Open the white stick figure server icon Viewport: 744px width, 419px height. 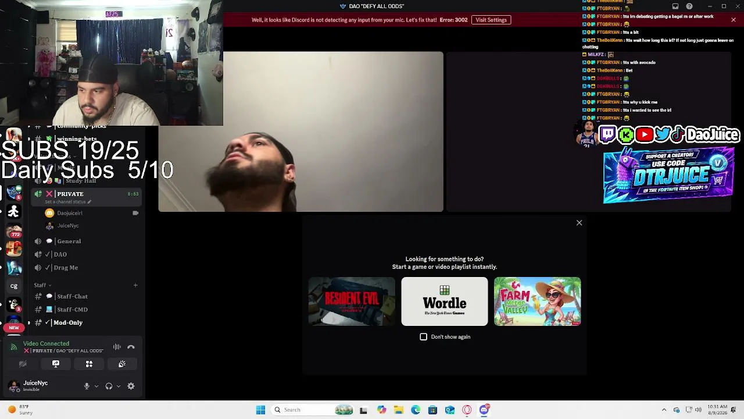tap(14, 212)
